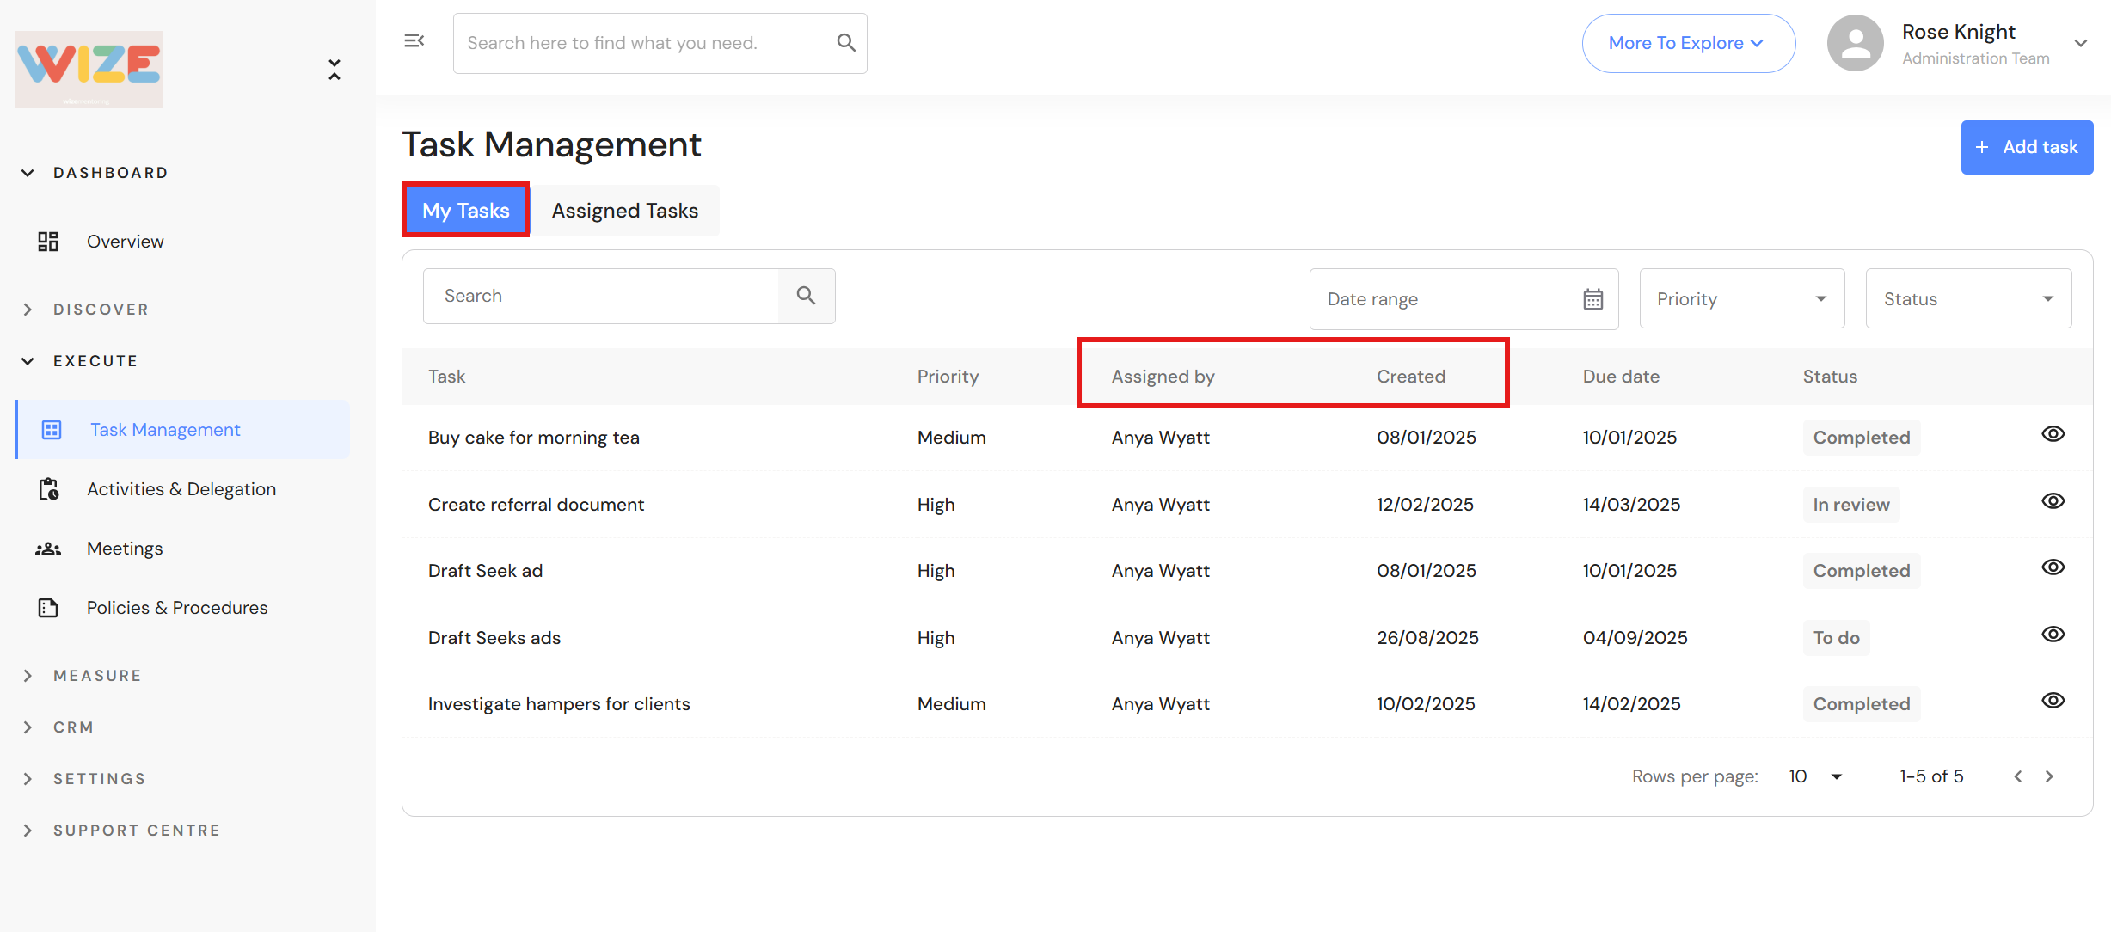View Create referral document via eye icon
Viewport: 2111px width, 932px height.
[2053, 501]
